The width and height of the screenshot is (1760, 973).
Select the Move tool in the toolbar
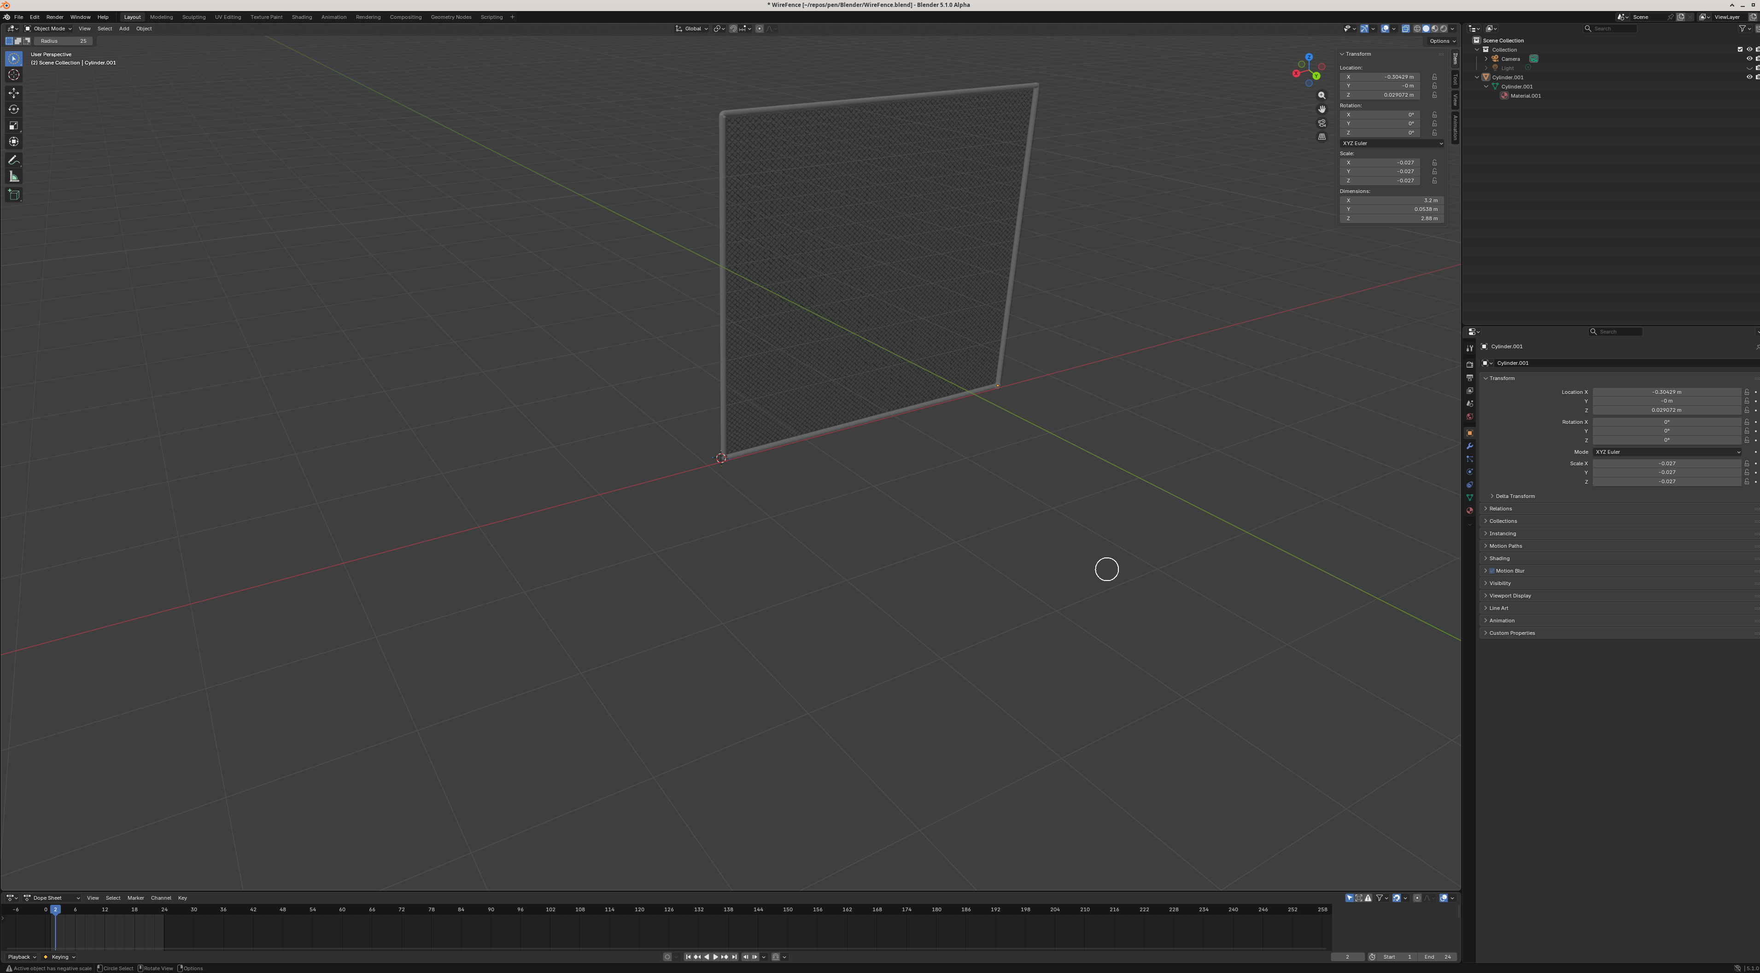14,93
